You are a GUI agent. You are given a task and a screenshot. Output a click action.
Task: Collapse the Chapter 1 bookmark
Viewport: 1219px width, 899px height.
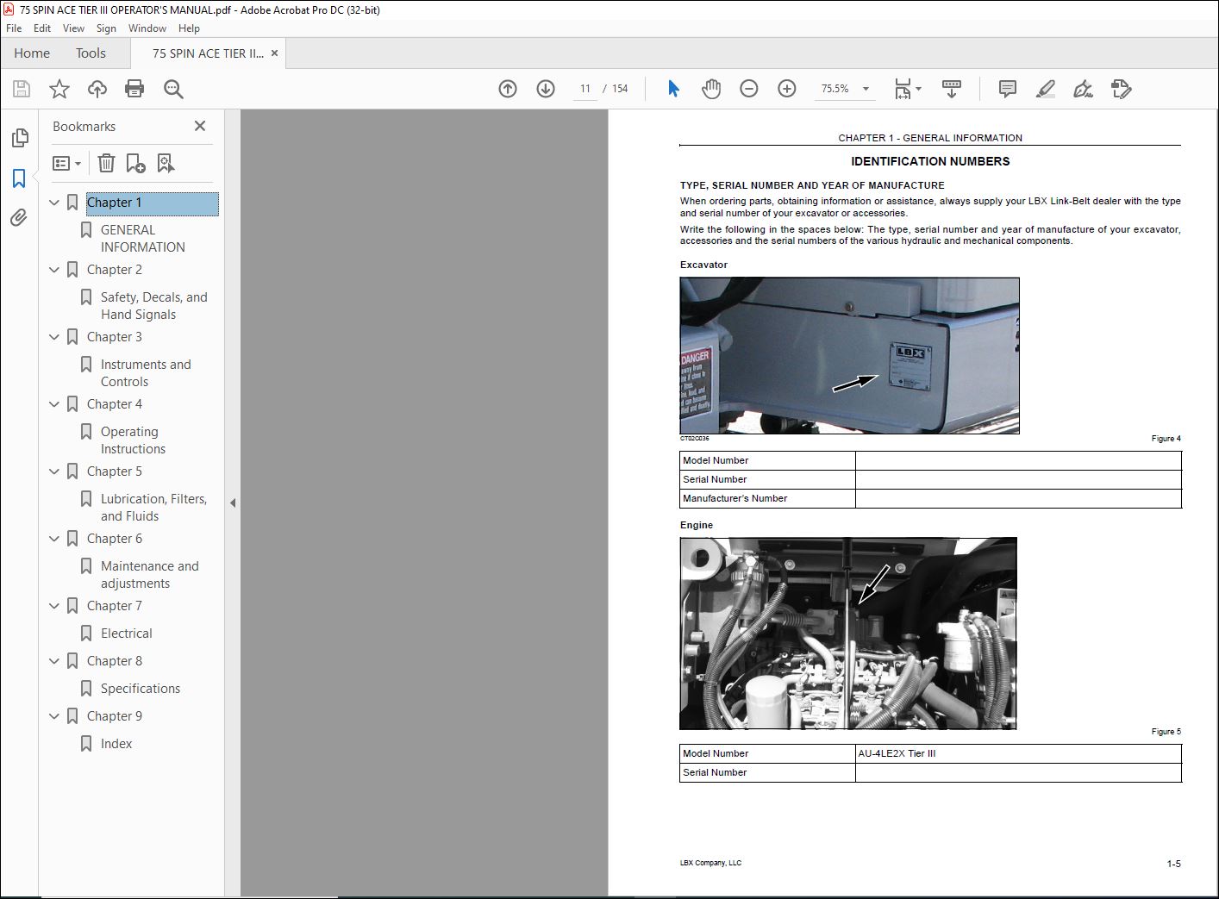[54, 203]
